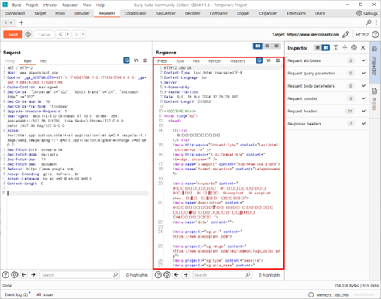Open Repeater help question mark icon
Screen dimensions: 381x299
pos(376,34)
